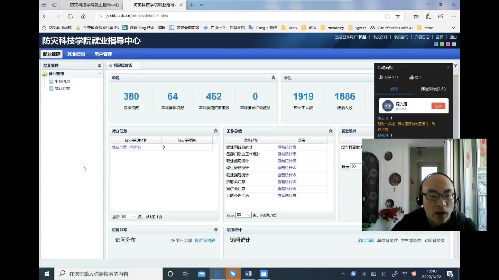This screenshot has height=280, width=499.
Task: Collapse the 单位 panel
Action: (x=273, y=78)
